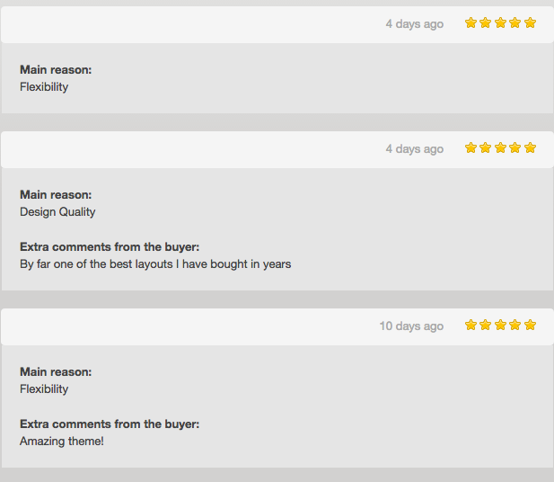
Task: Click the "Amazing theme!" comment
Action: coord(62,442)
